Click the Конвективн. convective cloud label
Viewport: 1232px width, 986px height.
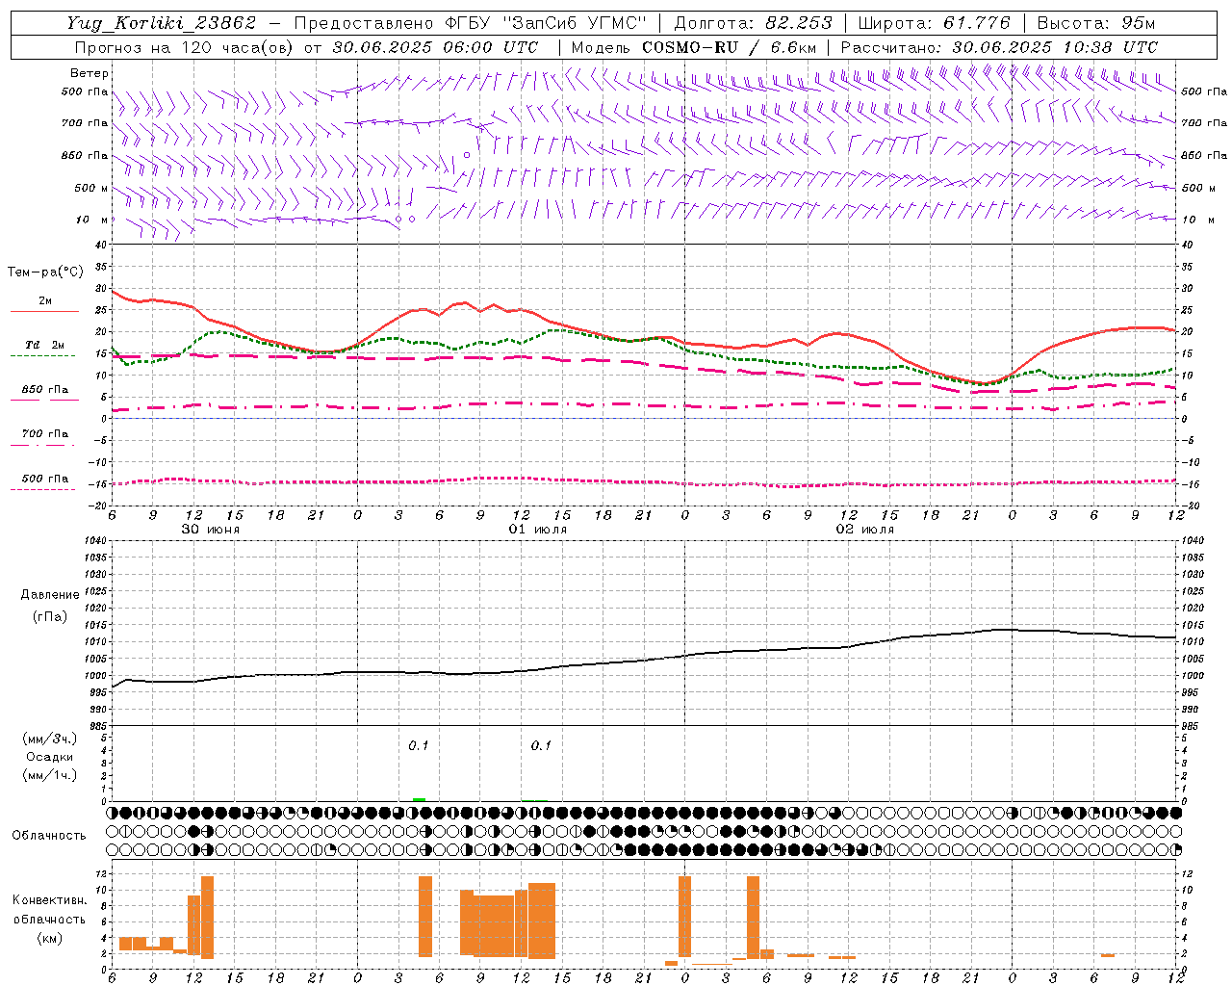[49, 900]
